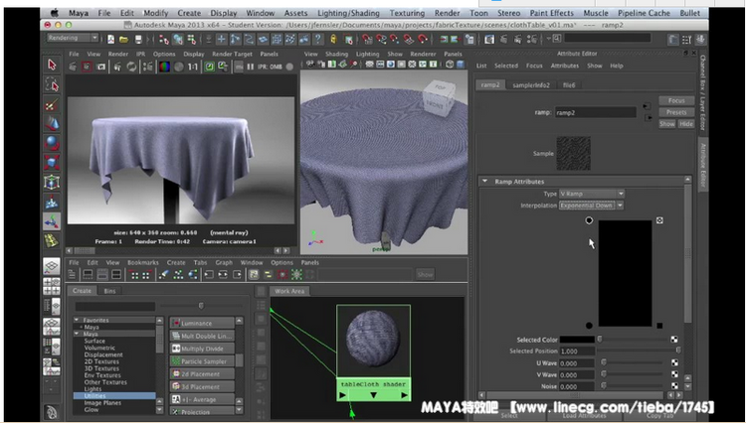The height and width of the screenshot is (423, 746).
Task: Click tableCloth shader node right arrow
Action: pyautogui.click(x=405, y=395)
